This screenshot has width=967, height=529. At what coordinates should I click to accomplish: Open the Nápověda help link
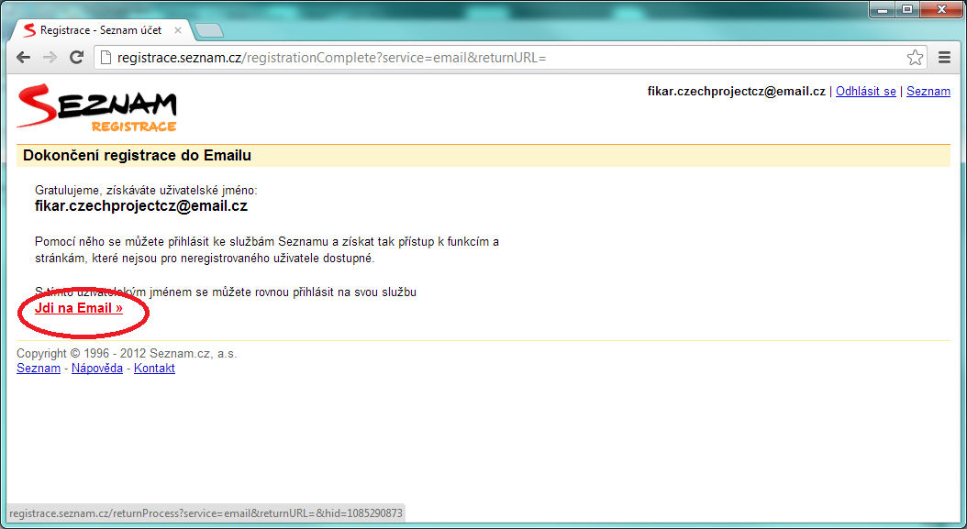[x=97, y=368]
